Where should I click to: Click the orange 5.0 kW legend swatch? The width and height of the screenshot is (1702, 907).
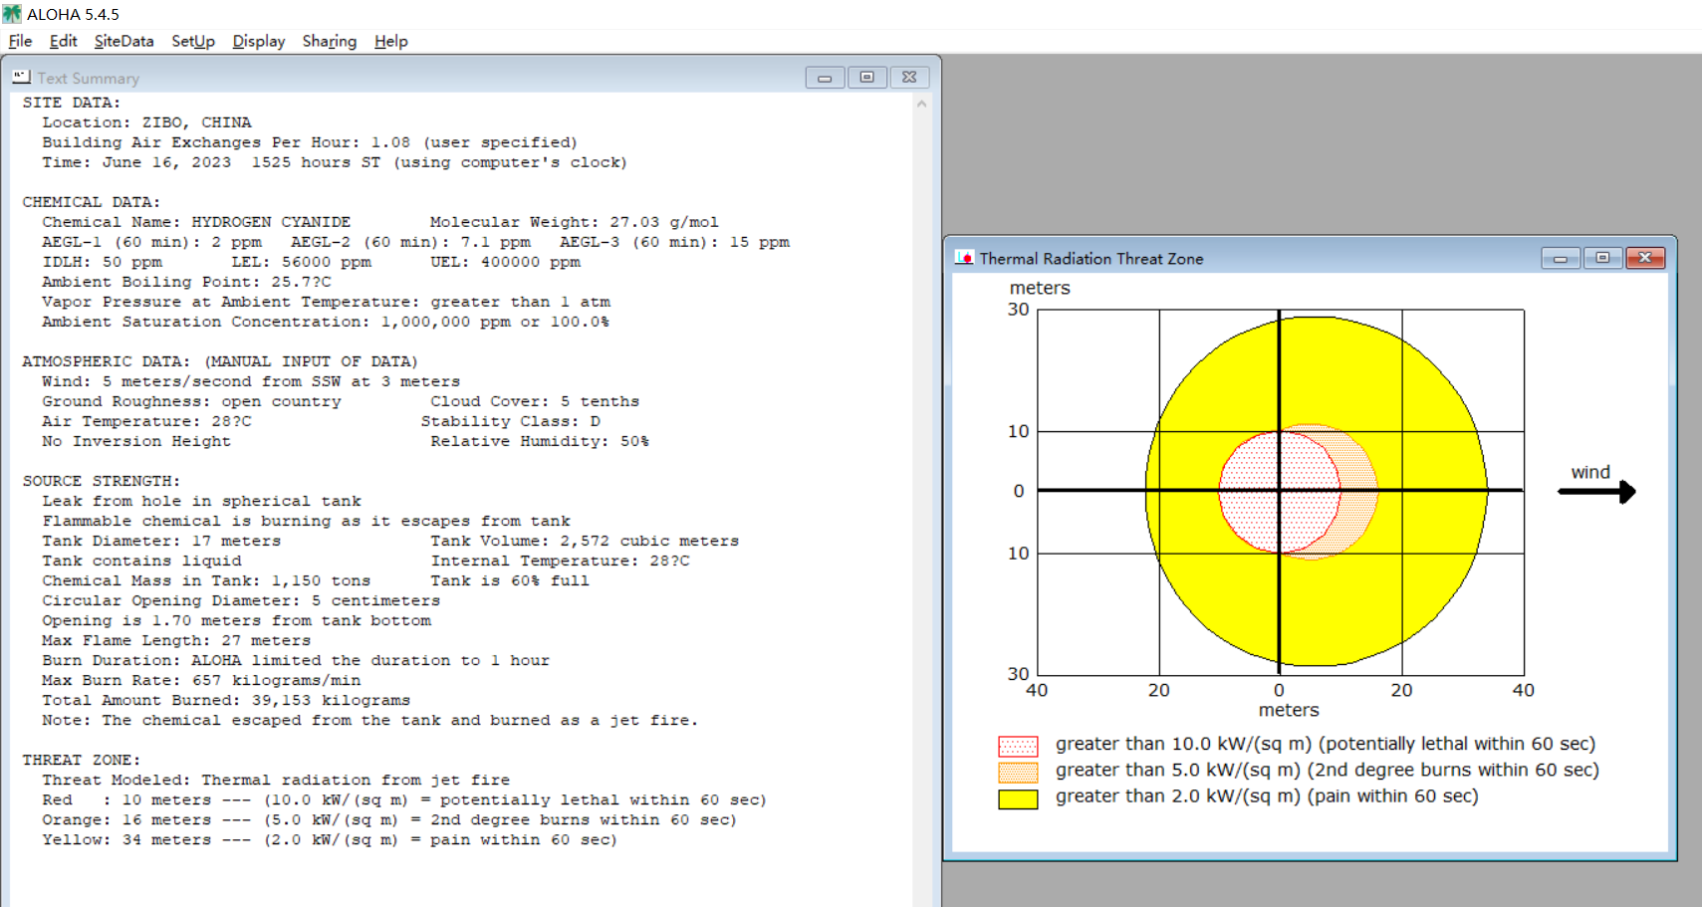(1018, 773)
